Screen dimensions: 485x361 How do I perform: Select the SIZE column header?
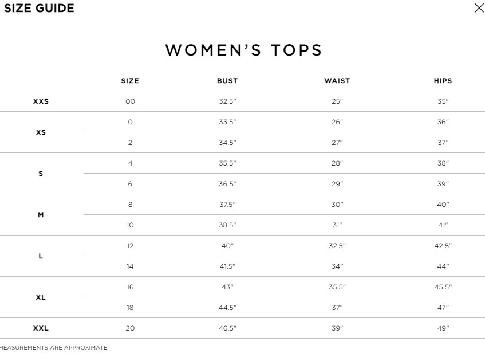tap(130, 81)
